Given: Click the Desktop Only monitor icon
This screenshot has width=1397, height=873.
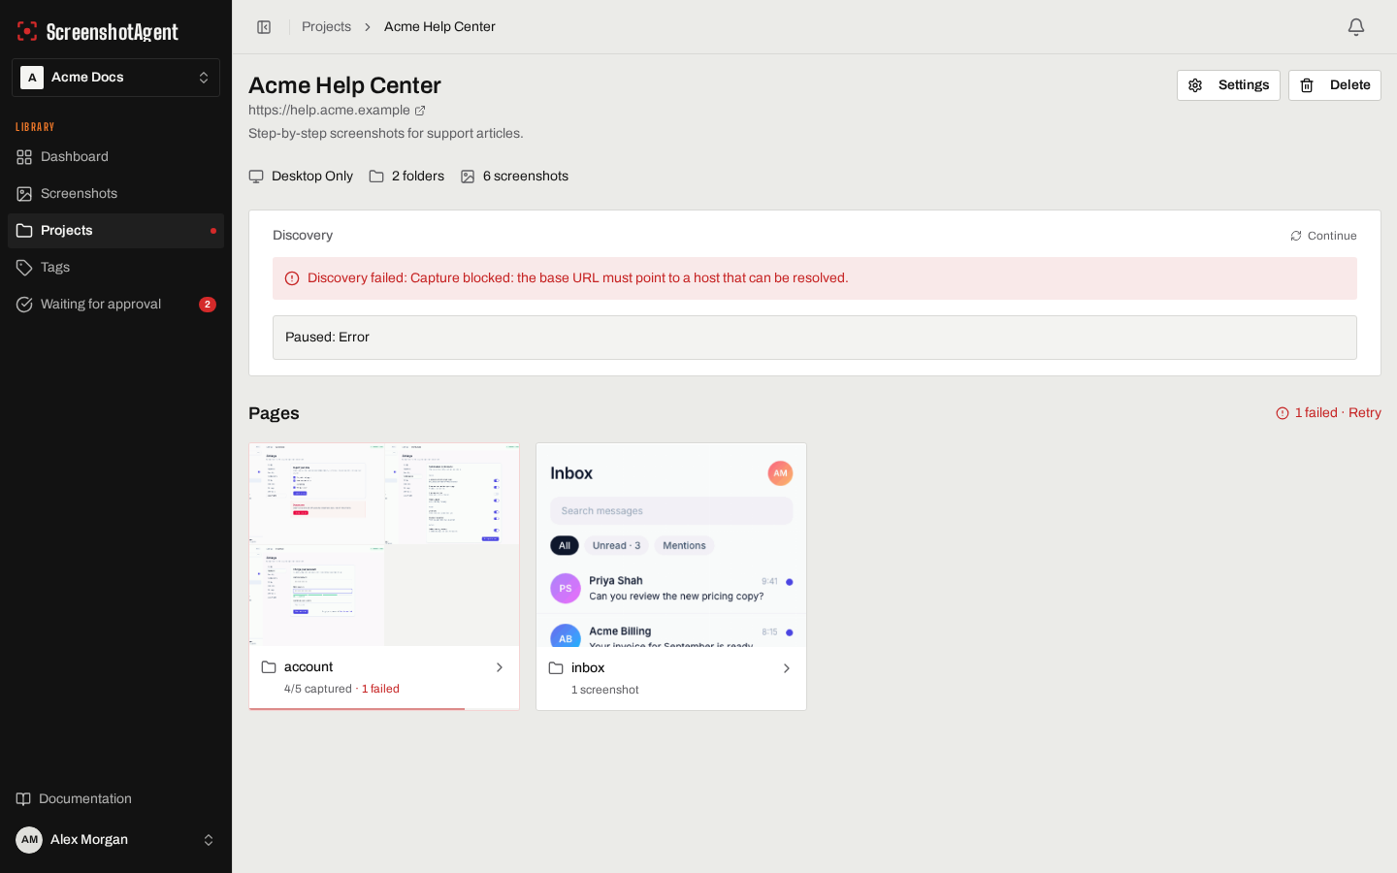Looking at the screenshot, I should [x=256, y=177].
